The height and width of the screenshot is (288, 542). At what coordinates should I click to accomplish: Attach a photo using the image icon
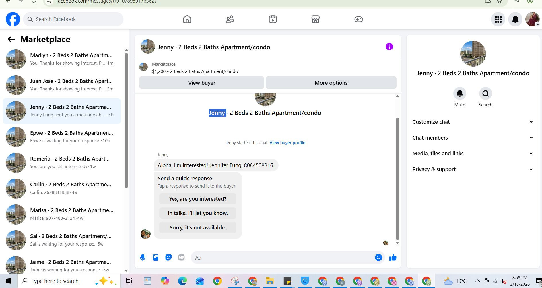click(156, 258)
